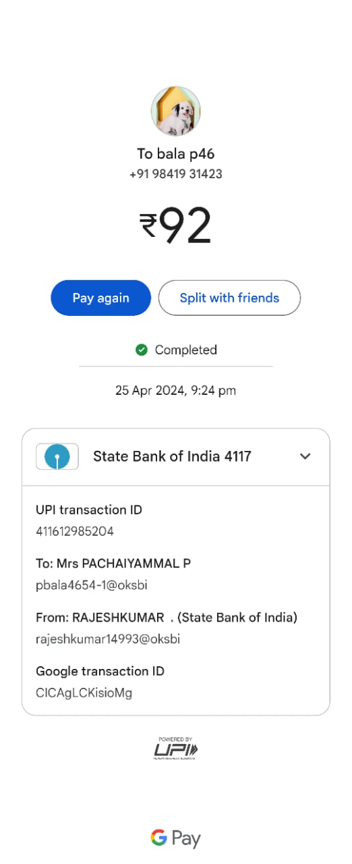
Task: Click the From: RAJESHKUMAR sender line
Action: [x=167, y=617]
